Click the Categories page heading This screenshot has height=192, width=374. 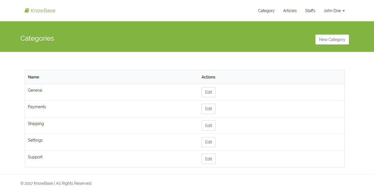(x=37, y=38)
